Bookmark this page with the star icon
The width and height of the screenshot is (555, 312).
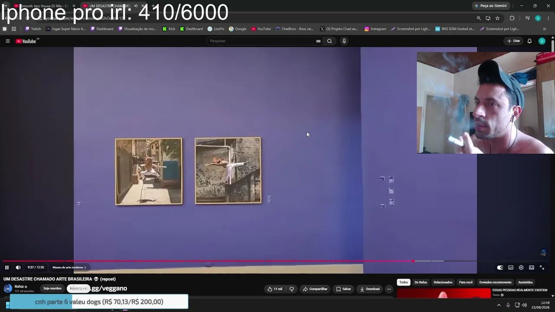tap(497, 18)
